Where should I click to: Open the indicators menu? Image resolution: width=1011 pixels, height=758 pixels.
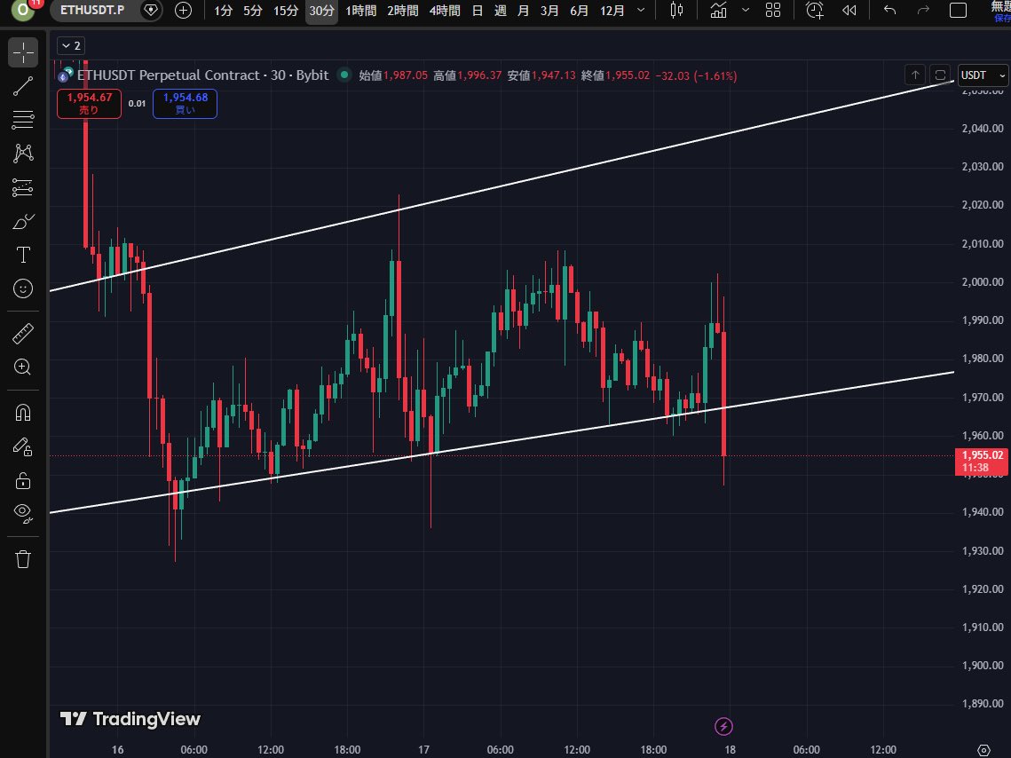pos(718,11)
